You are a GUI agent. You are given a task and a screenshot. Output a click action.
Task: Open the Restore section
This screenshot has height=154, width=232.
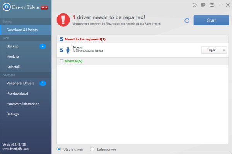coord(26,57)
